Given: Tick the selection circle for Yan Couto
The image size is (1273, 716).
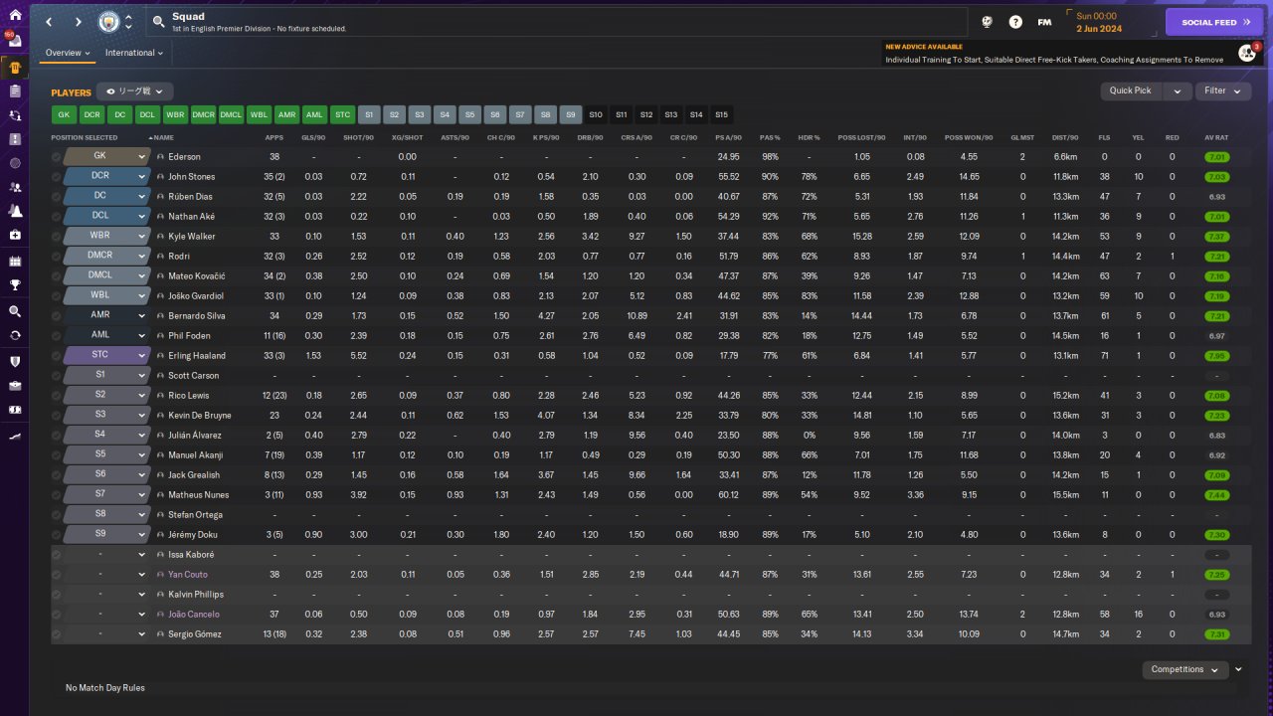Looking at the screenshot, I should [x=56, y=574].
